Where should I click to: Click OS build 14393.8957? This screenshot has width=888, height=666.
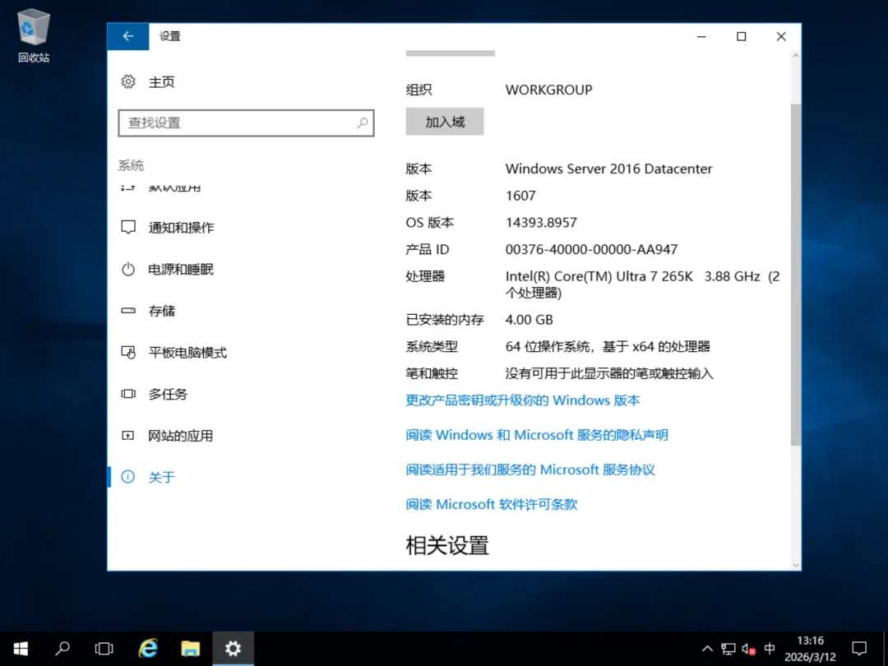[x=541, y=223]
